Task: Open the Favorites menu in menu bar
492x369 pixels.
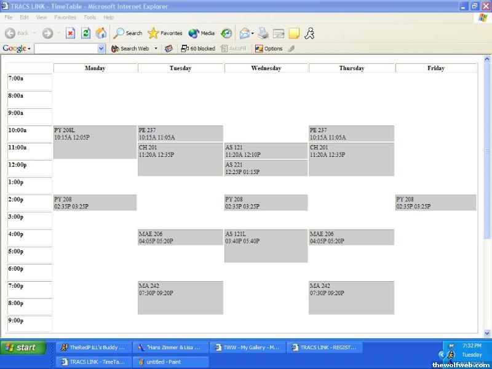Action: pyautogui.click(x=65, y=17)
